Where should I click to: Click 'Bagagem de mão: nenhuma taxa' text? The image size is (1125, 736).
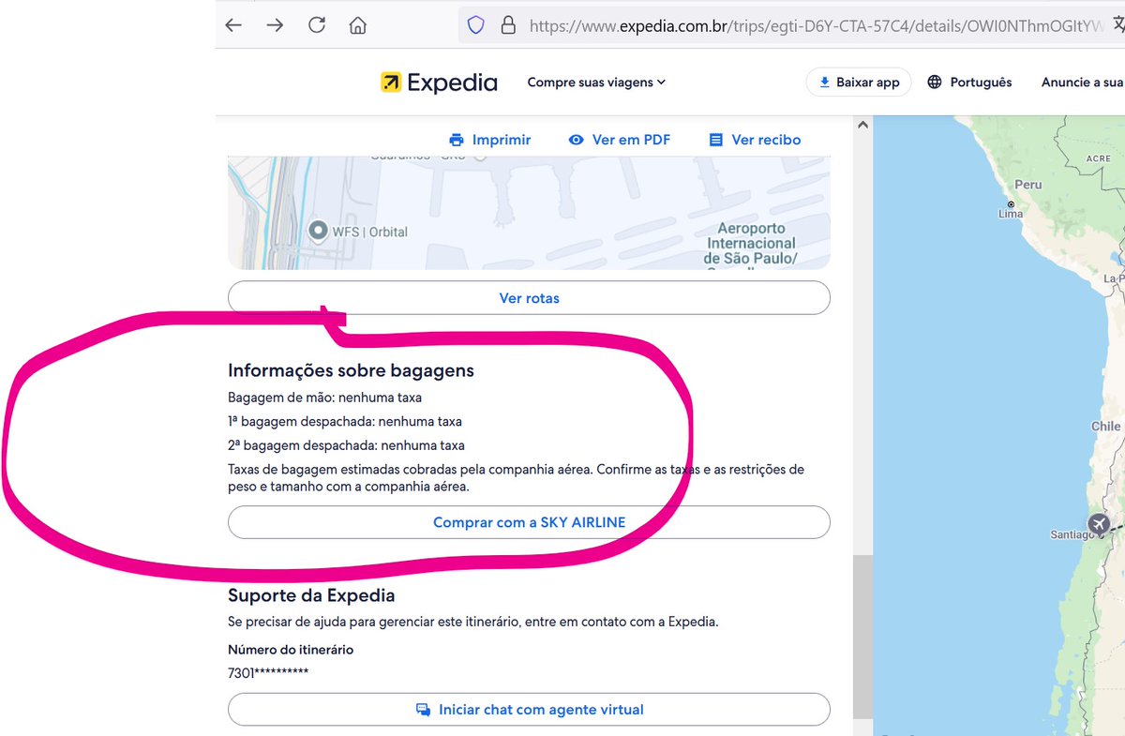point(324,398)
